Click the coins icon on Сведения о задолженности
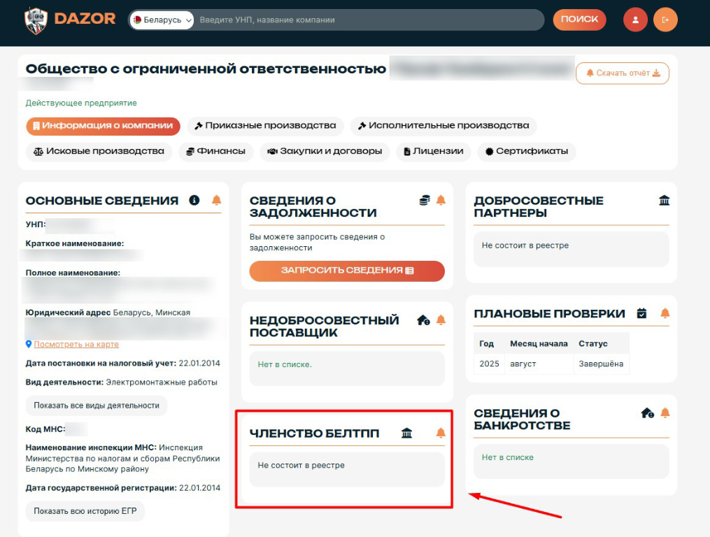This screenshot has height=537, width=710. 423,199
